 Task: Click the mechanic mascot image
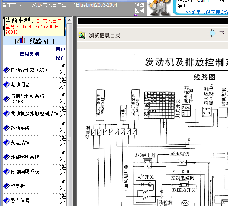159,7
